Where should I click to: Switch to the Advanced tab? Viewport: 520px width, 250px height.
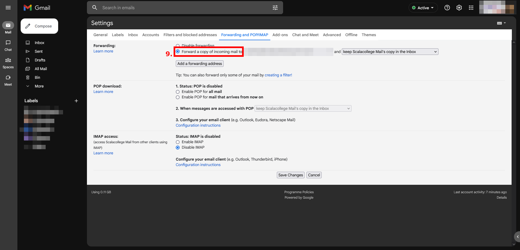[x=332, y=35]
